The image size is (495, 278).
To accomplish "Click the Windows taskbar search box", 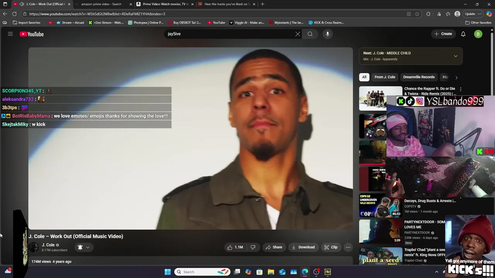I will [x=202, y=272].
